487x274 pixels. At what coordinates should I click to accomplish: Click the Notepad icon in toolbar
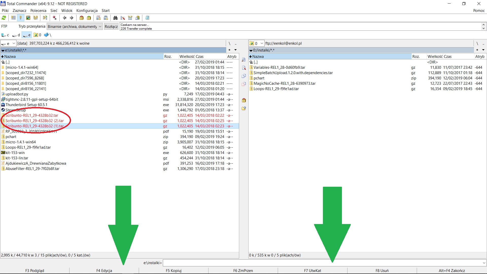click(147, 18)
